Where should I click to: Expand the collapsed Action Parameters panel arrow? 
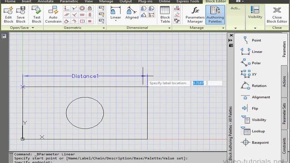tap(236, 28)
